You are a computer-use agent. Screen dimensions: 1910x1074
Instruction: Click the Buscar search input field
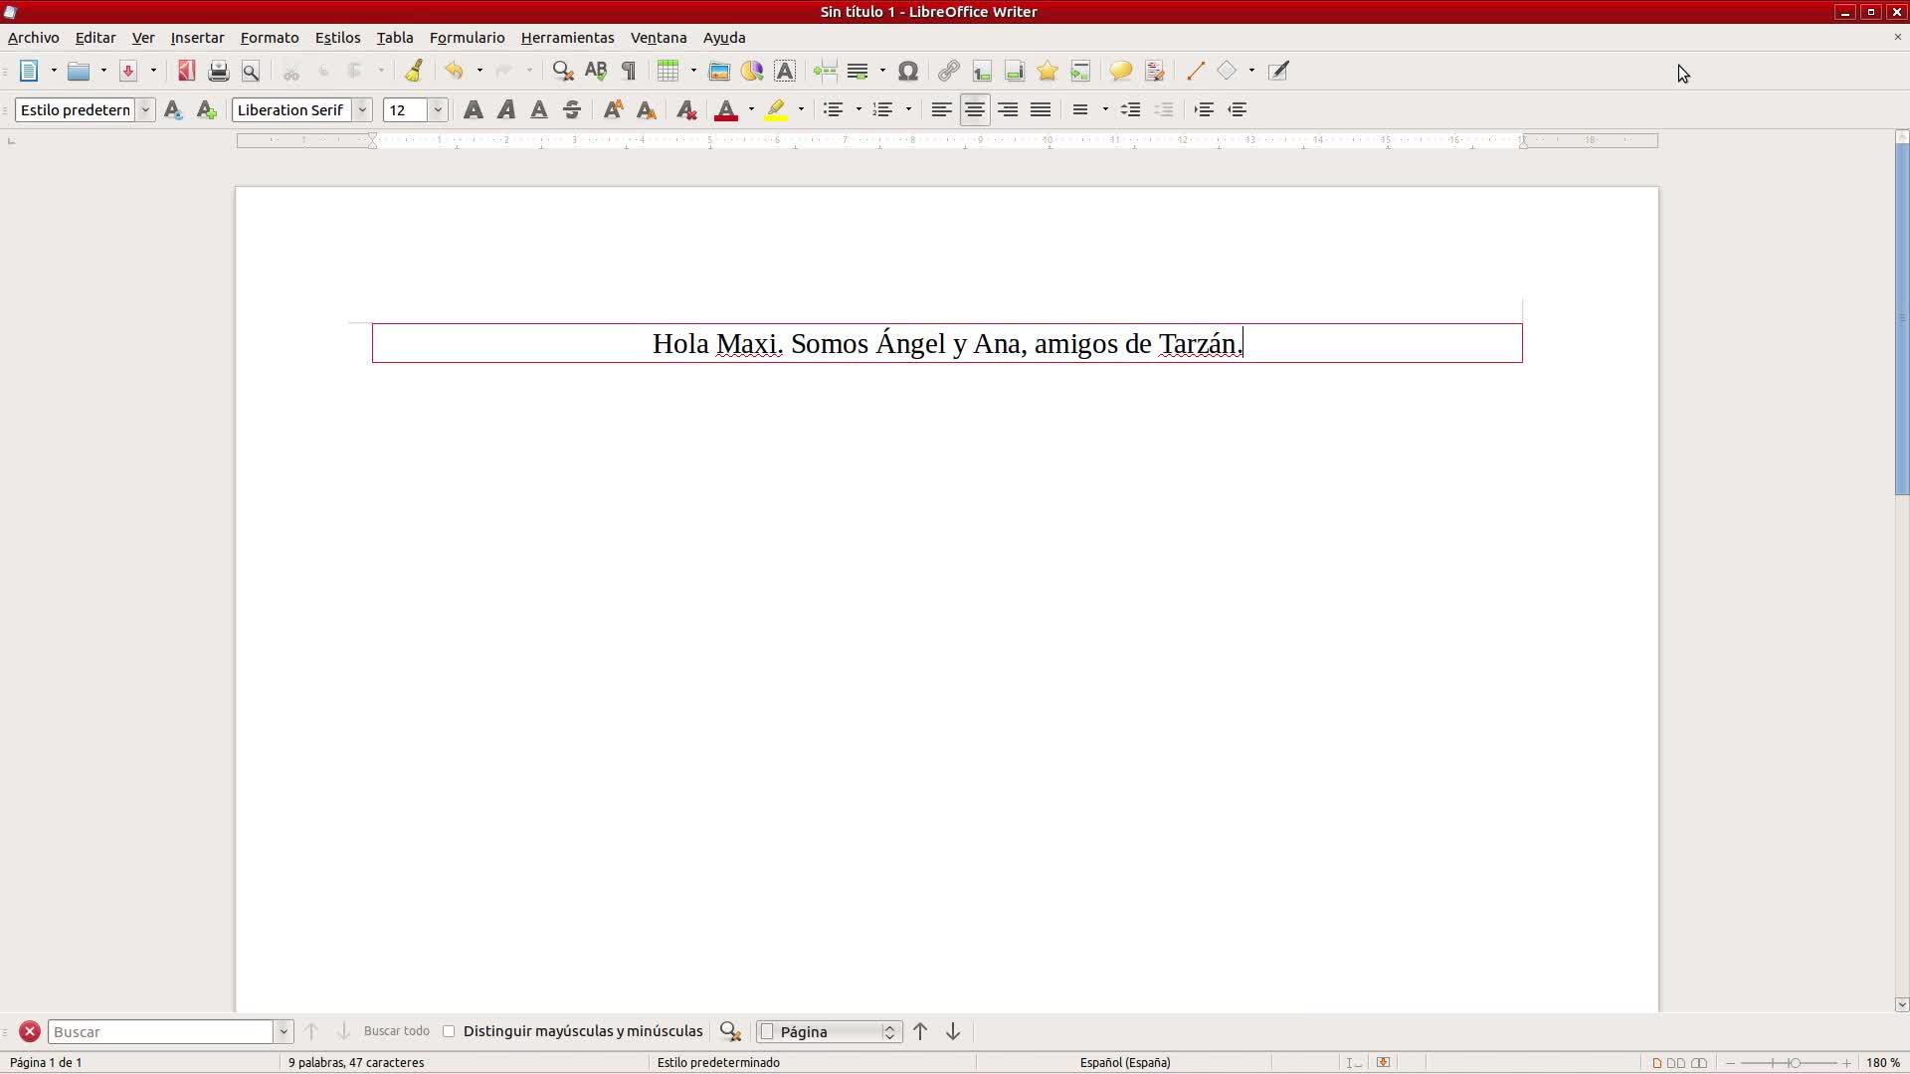(x=161, y=1031)
